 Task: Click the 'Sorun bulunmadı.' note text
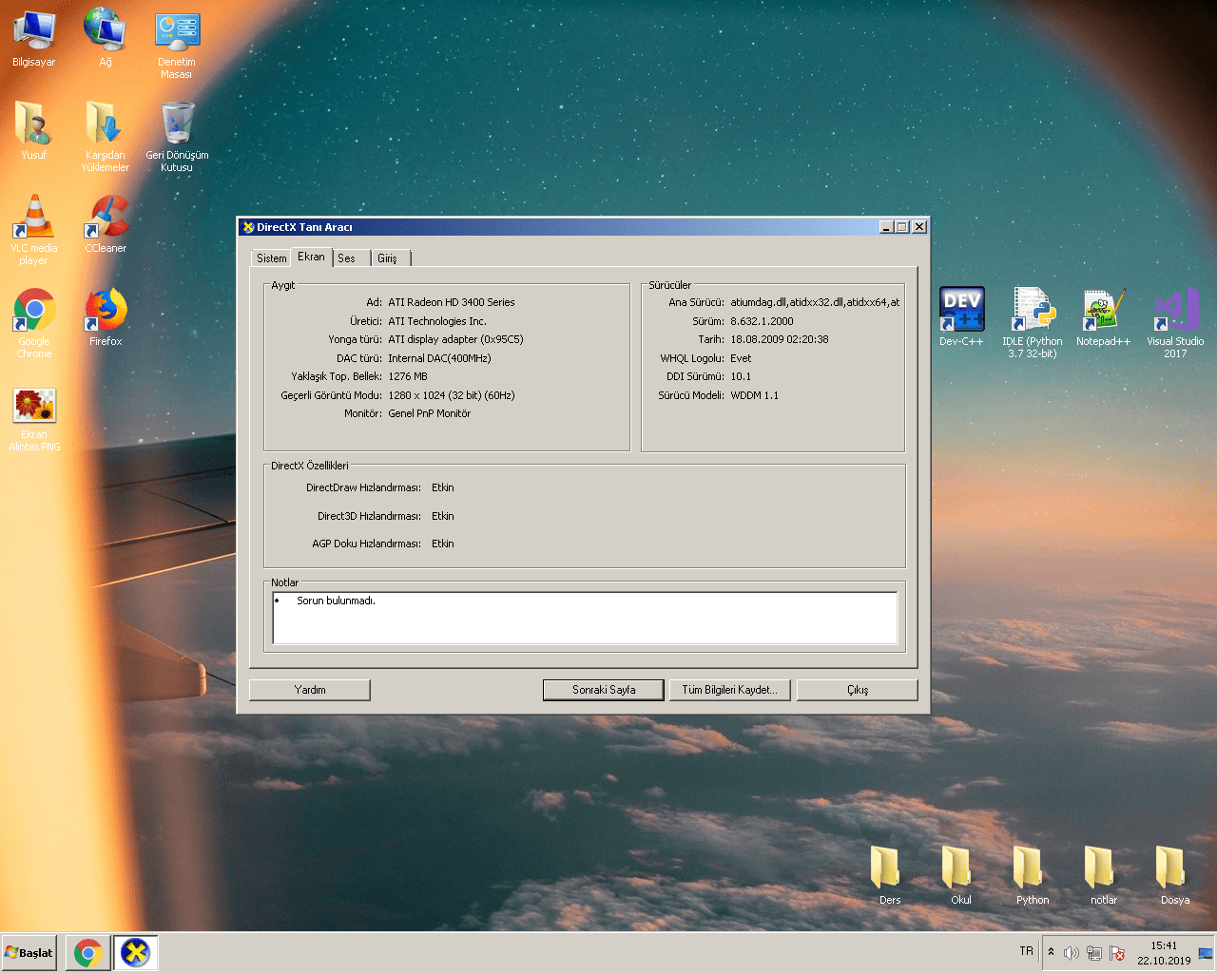(x=336, y=601)
